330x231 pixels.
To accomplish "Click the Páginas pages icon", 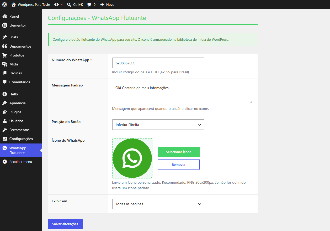I will pyautogui.click(x=4, y=73).
